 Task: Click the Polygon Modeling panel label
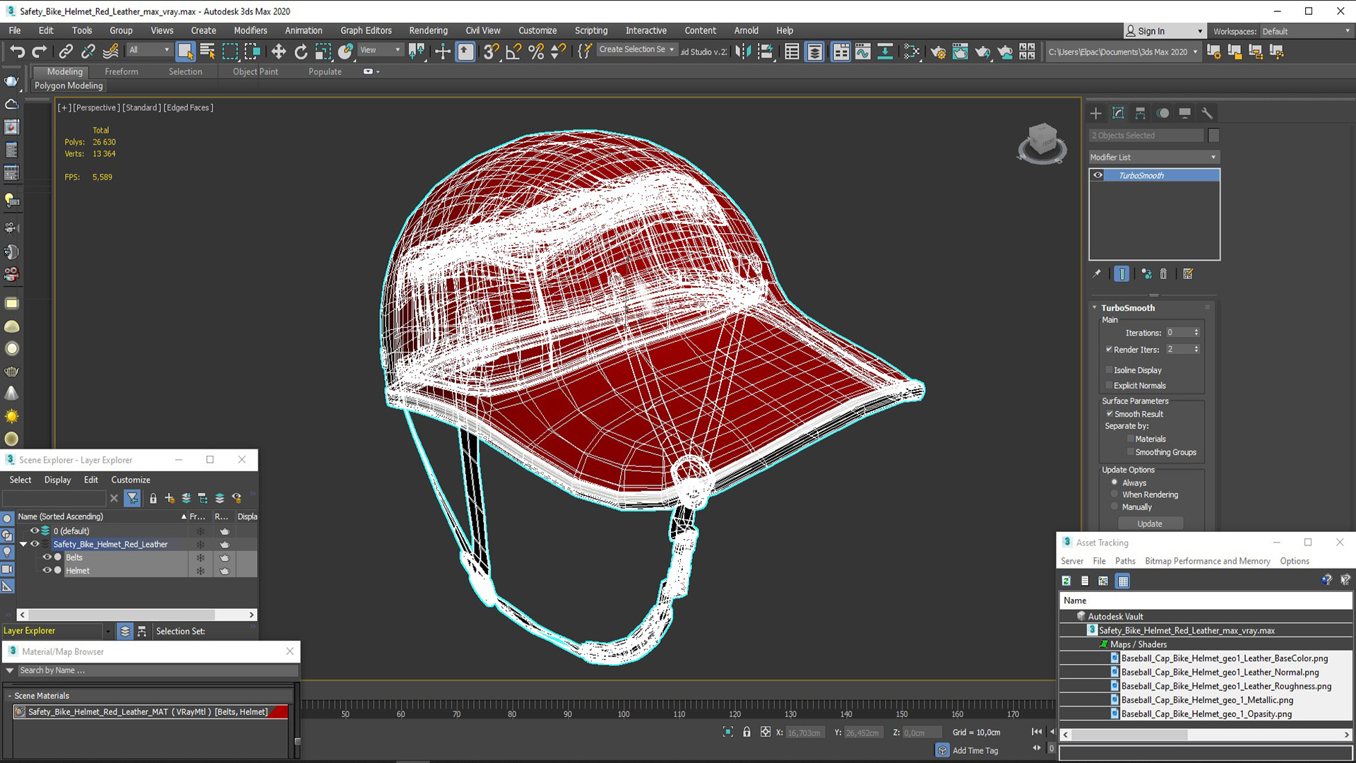coord(69,85)
